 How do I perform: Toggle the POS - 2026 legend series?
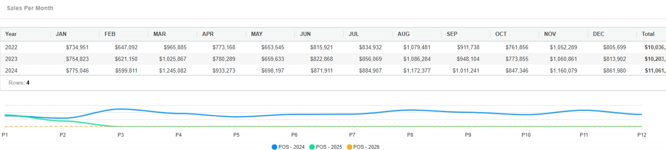363,147
